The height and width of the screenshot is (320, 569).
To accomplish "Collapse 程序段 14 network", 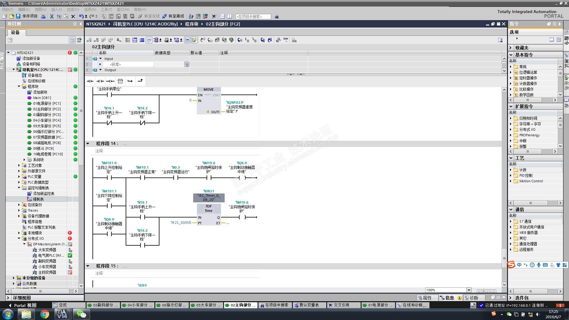I will point(88,143).
